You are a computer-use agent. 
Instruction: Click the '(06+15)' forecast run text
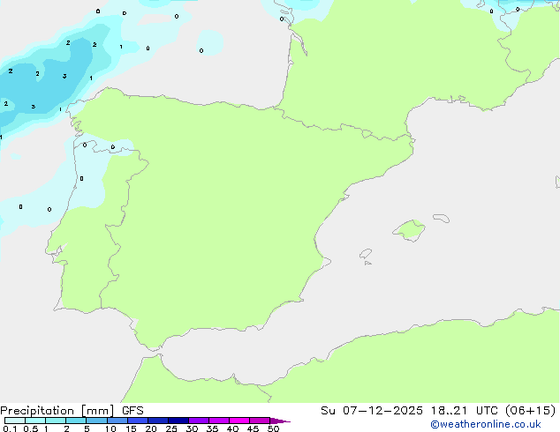(530, 411)
